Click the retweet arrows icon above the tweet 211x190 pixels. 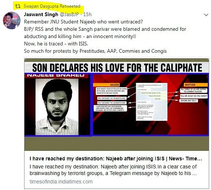point(18,6)
